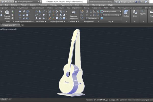
Task: Open the Рекомендованные приложения ribbon tab
Action: [130, 8]
